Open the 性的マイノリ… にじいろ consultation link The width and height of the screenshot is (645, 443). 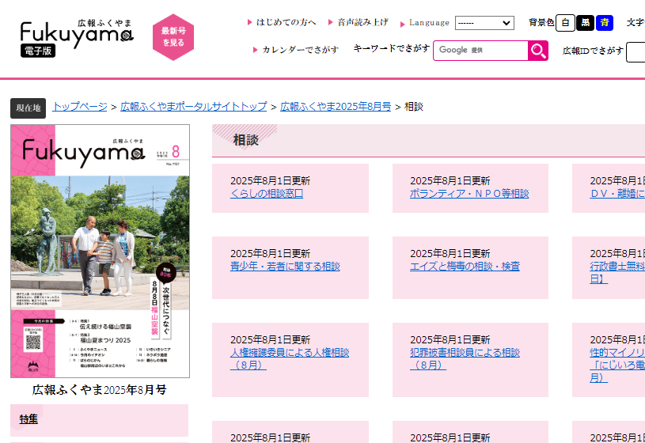tap(617, 365)
